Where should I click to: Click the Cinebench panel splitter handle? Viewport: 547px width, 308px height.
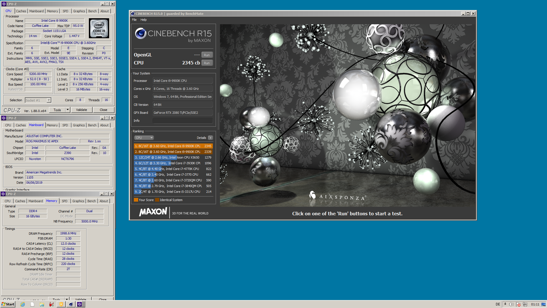tap(219, 121)
